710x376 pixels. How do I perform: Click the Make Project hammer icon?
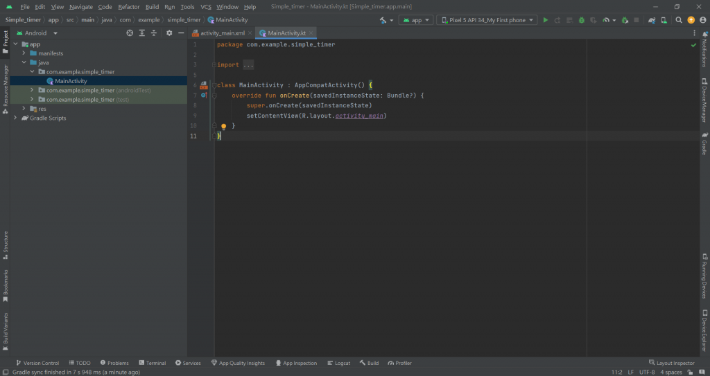383,20
